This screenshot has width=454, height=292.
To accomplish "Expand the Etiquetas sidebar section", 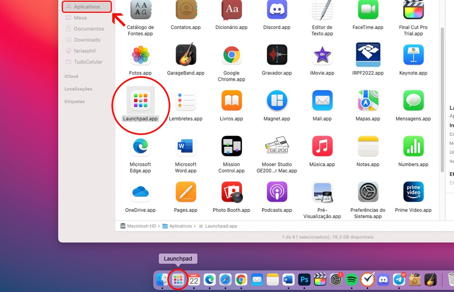I will click(74, 102).
